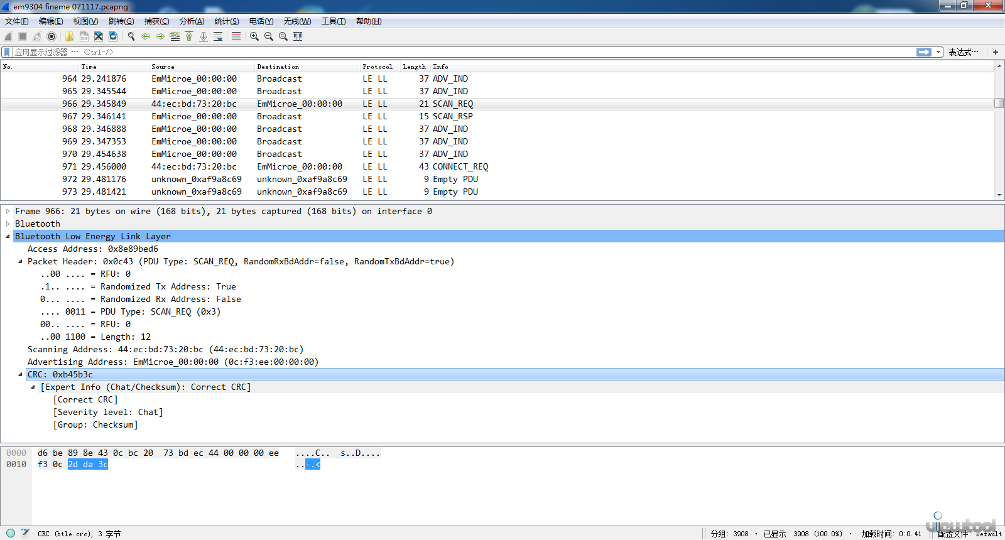Click the expert information circle in status bar
The image size is (1005, 540).
pyautogui.click(x=11, y=533)
